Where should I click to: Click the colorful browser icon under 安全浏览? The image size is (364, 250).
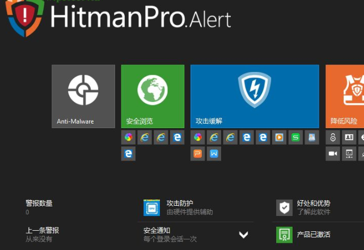(x=128, y=137)
